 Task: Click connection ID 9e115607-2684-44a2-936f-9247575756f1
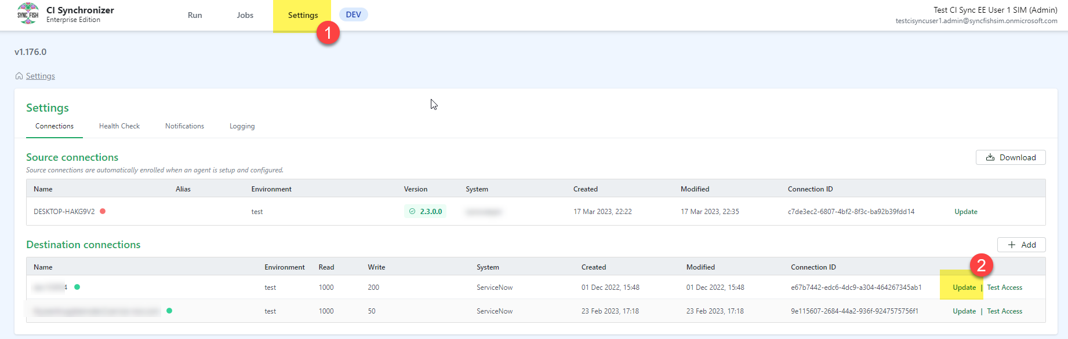coord(855,311)
